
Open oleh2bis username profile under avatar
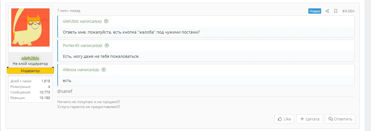(x=30, y=58)
